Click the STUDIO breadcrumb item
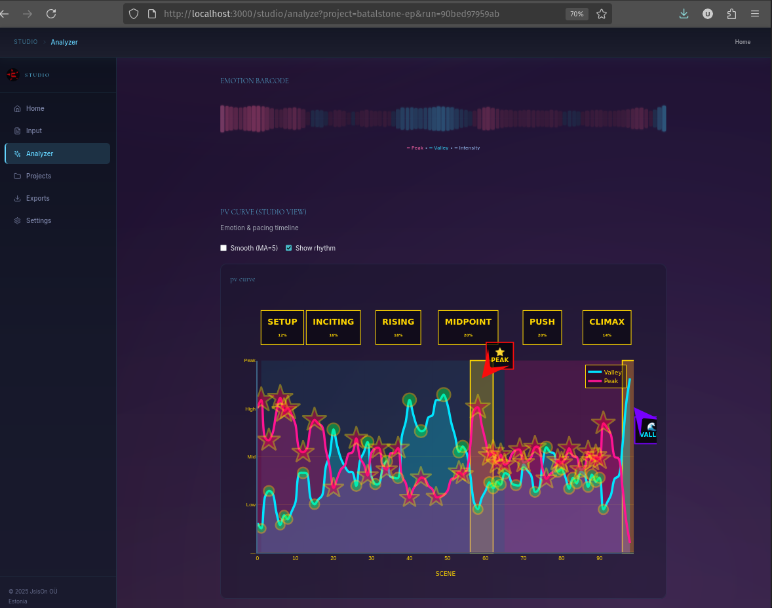Image resolution: width=772 pixels, height=608 pixels. pyautogui.click(x=26, y=41)
